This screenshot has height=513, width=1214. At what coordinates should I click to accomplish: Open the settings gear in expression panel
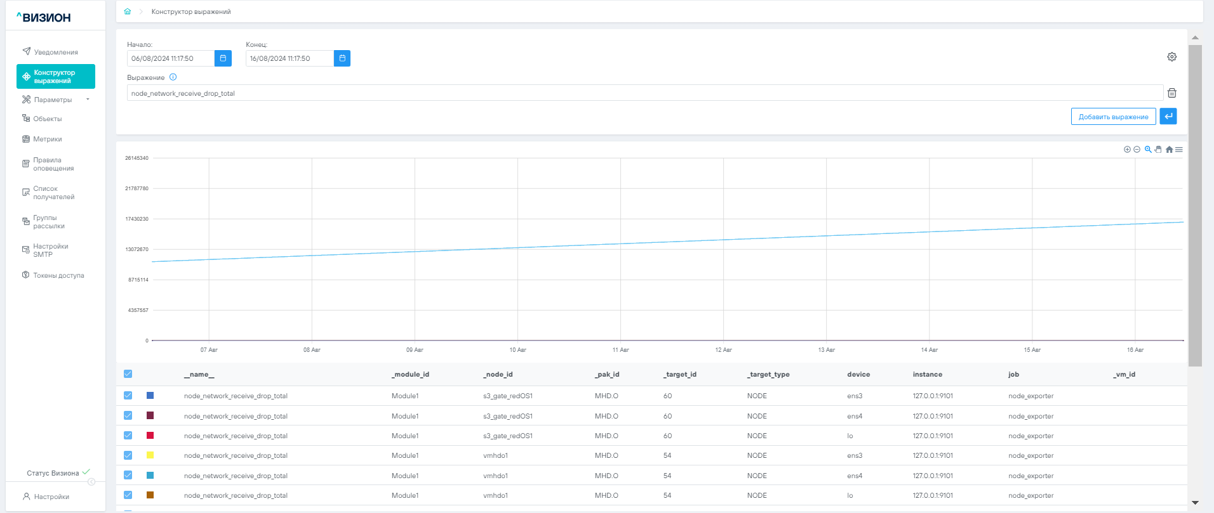coord(1171,57)
